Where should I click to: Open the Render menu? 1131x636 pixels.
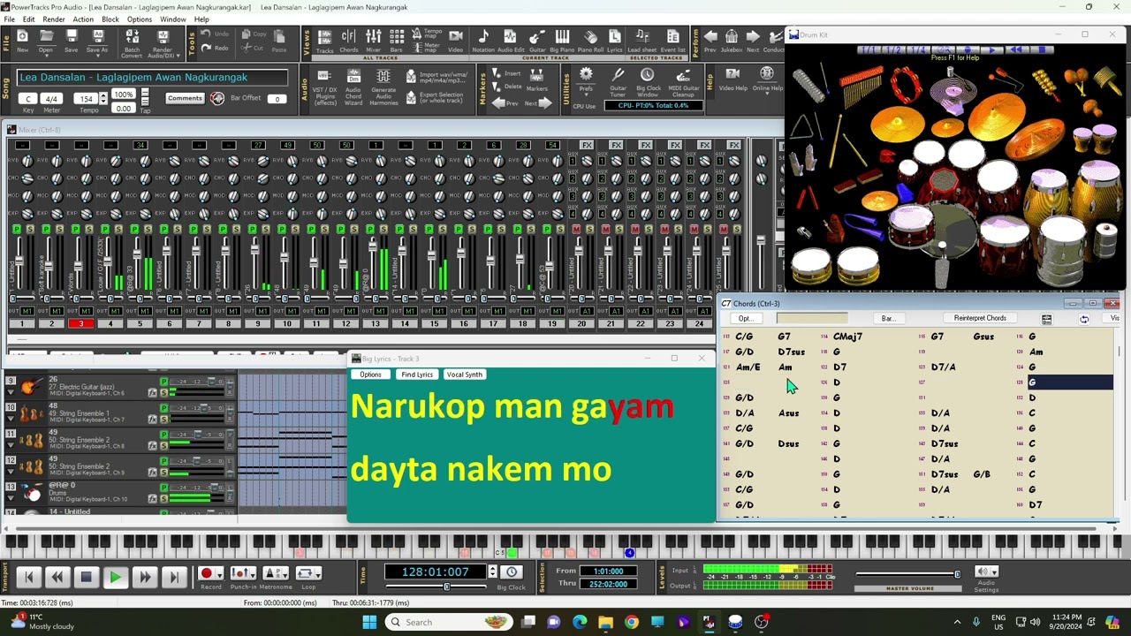coord(54,19)
